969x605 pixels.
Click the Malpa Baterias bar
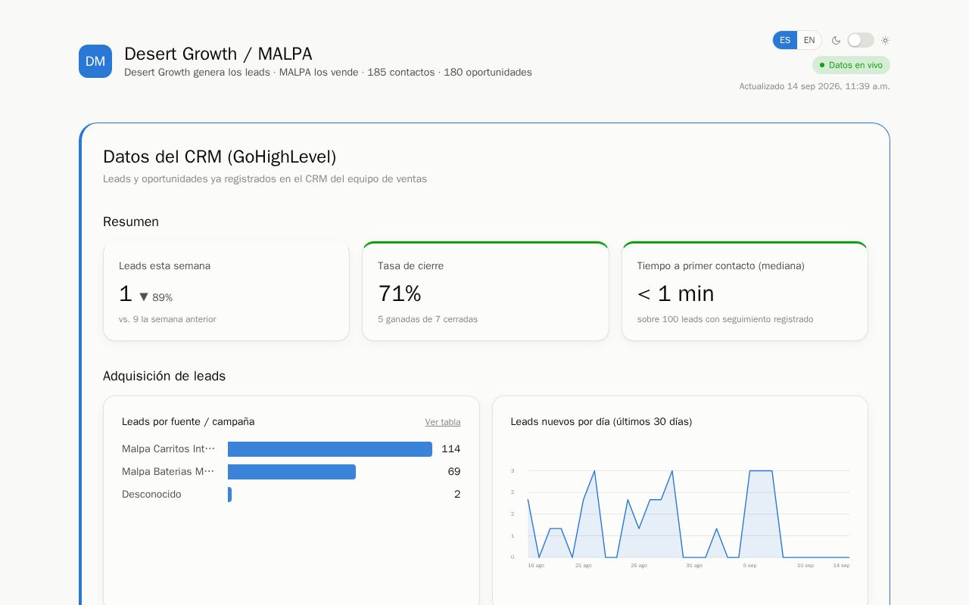pos(291,472)
